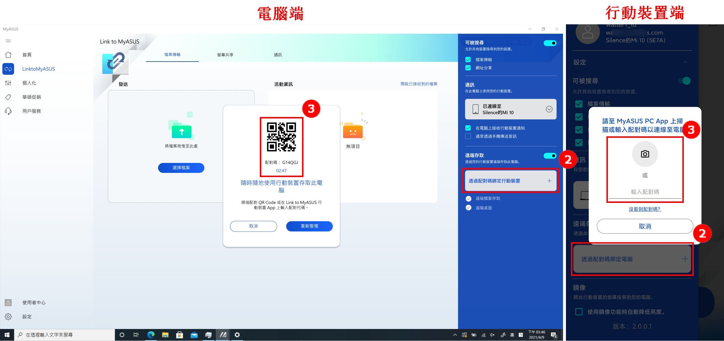Open 用戶服務 headset support icon
This screenshot has width=724, height=341.
pos(8,111)
